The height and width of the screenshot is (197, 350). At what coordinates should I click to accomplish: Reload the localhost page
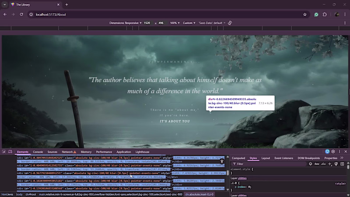[21, 14]
